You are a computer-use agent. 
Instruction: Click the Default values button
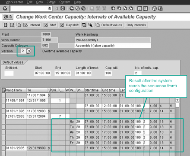coord(109,25)
